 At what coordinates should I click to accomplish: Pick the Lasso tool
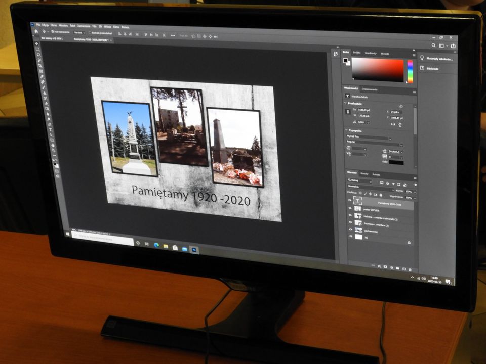click(x=38, y=55)
